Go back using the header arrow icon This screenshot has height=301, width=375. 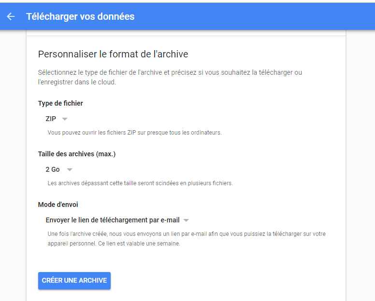coord(11,16)
